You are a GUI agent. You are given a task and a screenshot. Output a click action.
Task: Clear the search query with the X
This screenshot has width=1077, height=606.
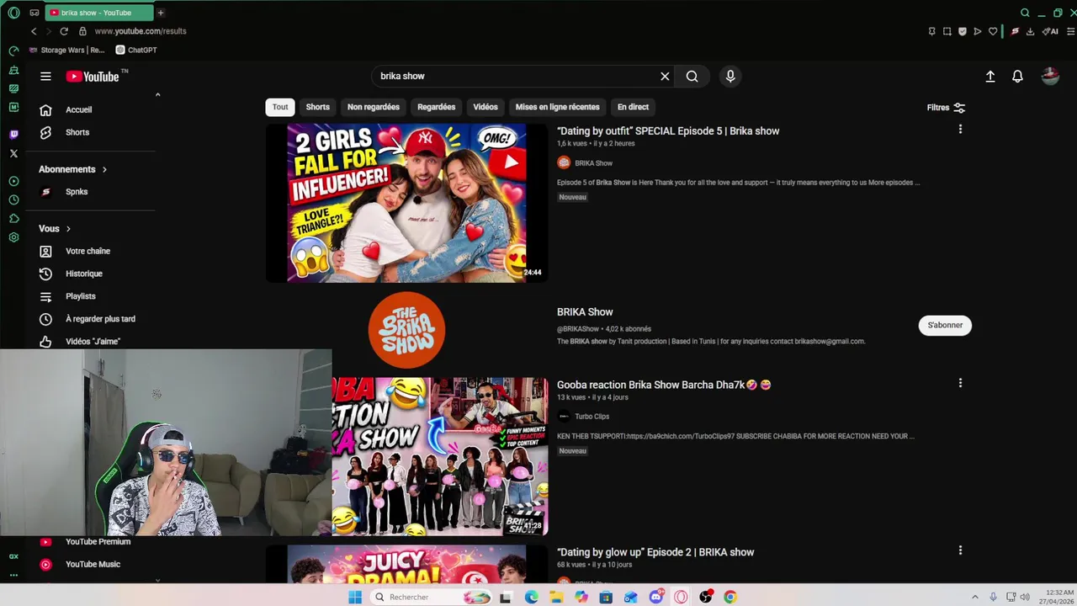[x=665, y=76]
